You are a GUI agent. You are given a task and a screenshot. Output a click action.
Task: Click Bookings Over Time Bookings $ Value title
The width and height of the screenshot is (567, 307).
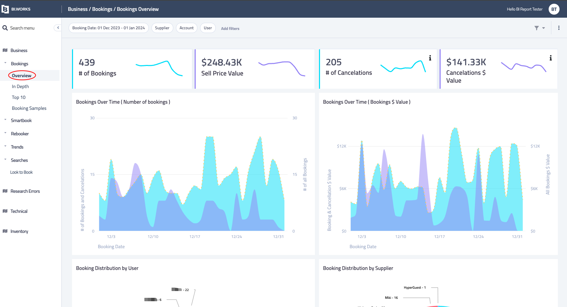pos(367,102)
